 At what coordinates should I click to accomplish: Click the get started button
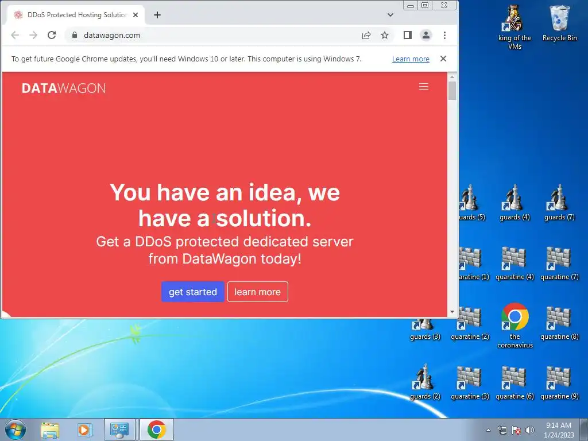click(x=193, y=292)
